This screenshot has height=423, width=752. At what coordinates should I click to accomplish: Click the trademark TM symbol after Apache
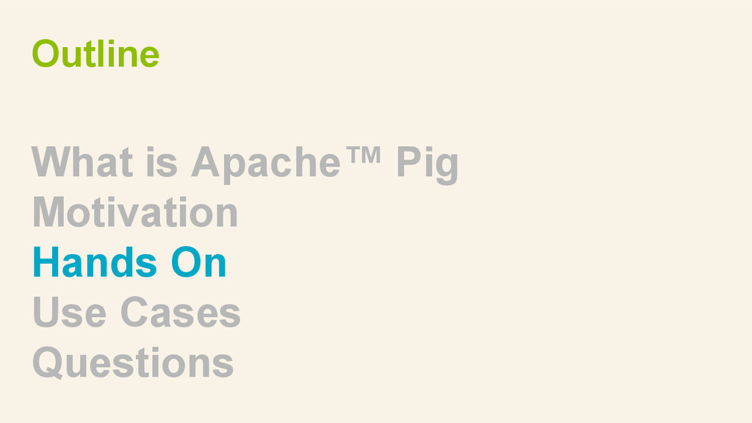[x=364, y=156]
